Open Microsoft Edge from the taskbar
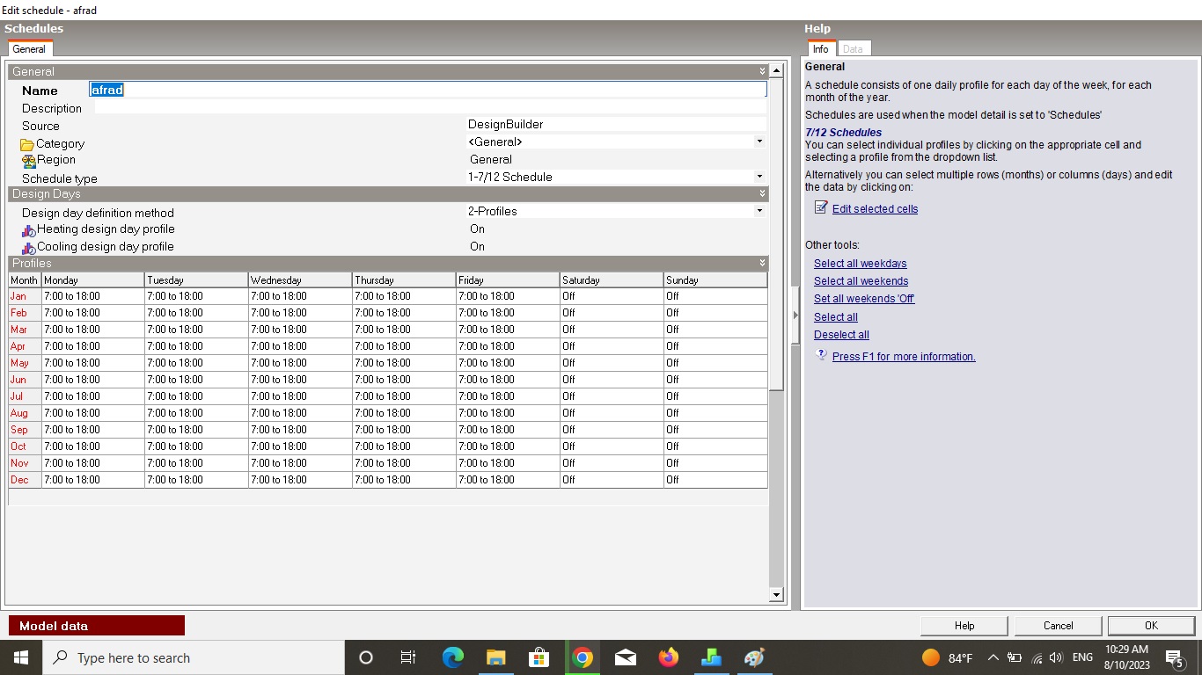 pos(453,657)
